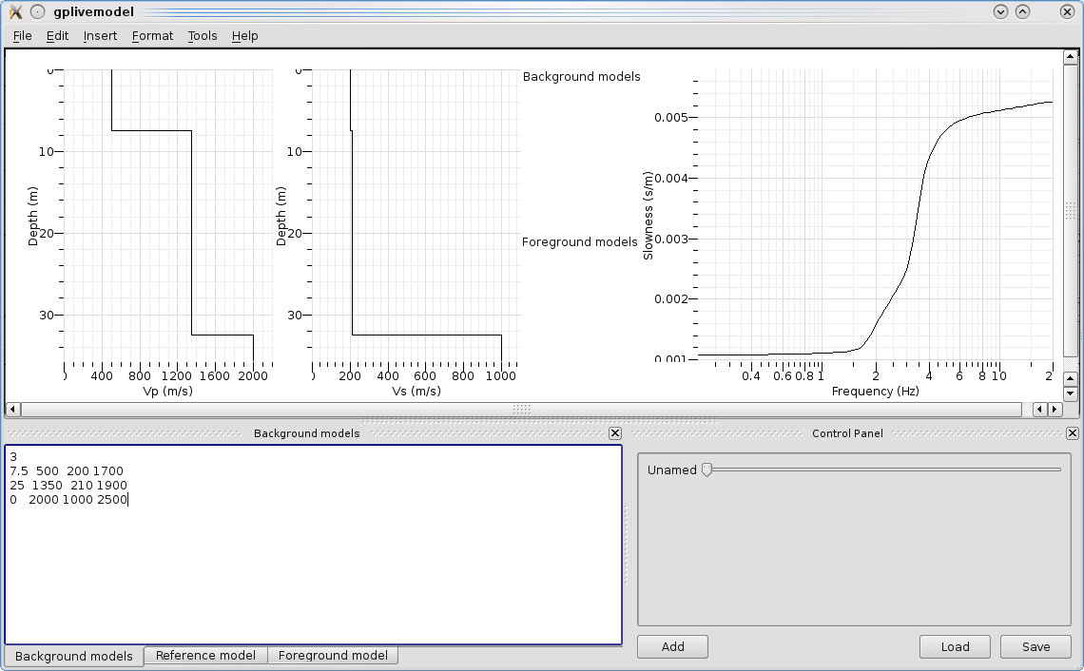The image size is (1084, 671).
Task: Expand the Format menu
Action: click(x=152, y=36)
